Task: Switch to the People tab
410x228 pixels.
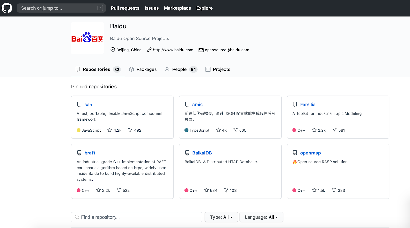Action: (x=181, y=69)
